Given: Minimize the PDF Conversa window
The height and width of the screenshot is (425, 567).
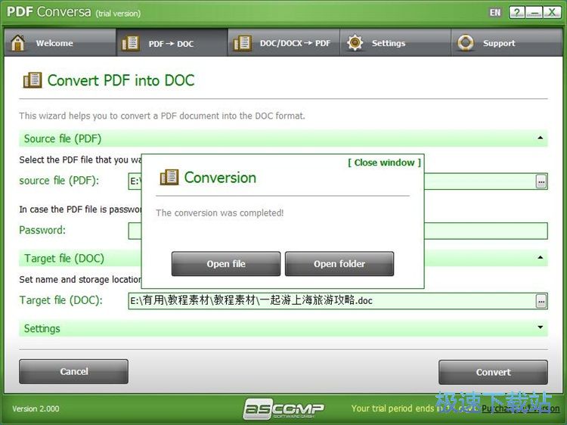Looking at the screenshot, I should pos(534,13).
